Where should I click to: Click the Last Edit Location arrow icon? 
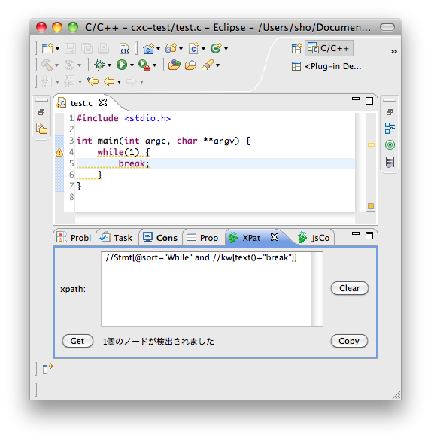click(x=93, y=81)
